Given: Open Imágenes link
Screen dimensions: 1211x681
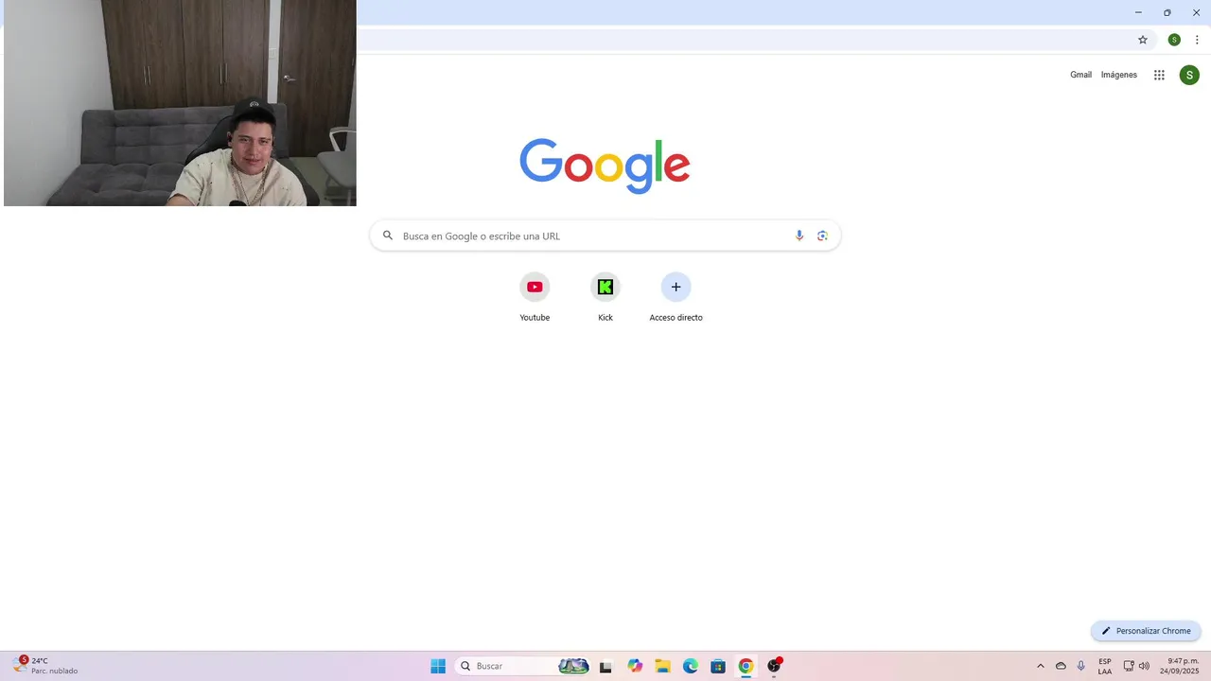Looking at the screenshot, I should coord(1119,75).
